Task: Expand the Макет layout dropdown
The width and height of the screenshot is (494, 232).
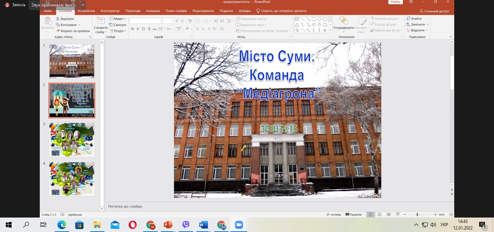Action: click(x=118, y=18)
